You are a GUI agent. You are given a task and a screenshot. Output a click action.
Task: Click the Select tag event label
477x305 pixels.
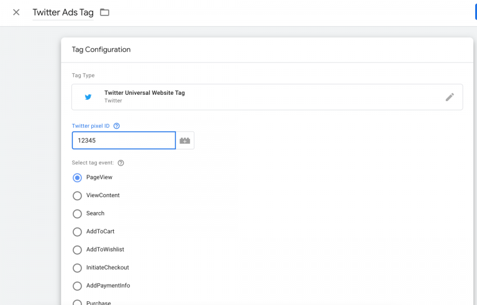[93, 163]
